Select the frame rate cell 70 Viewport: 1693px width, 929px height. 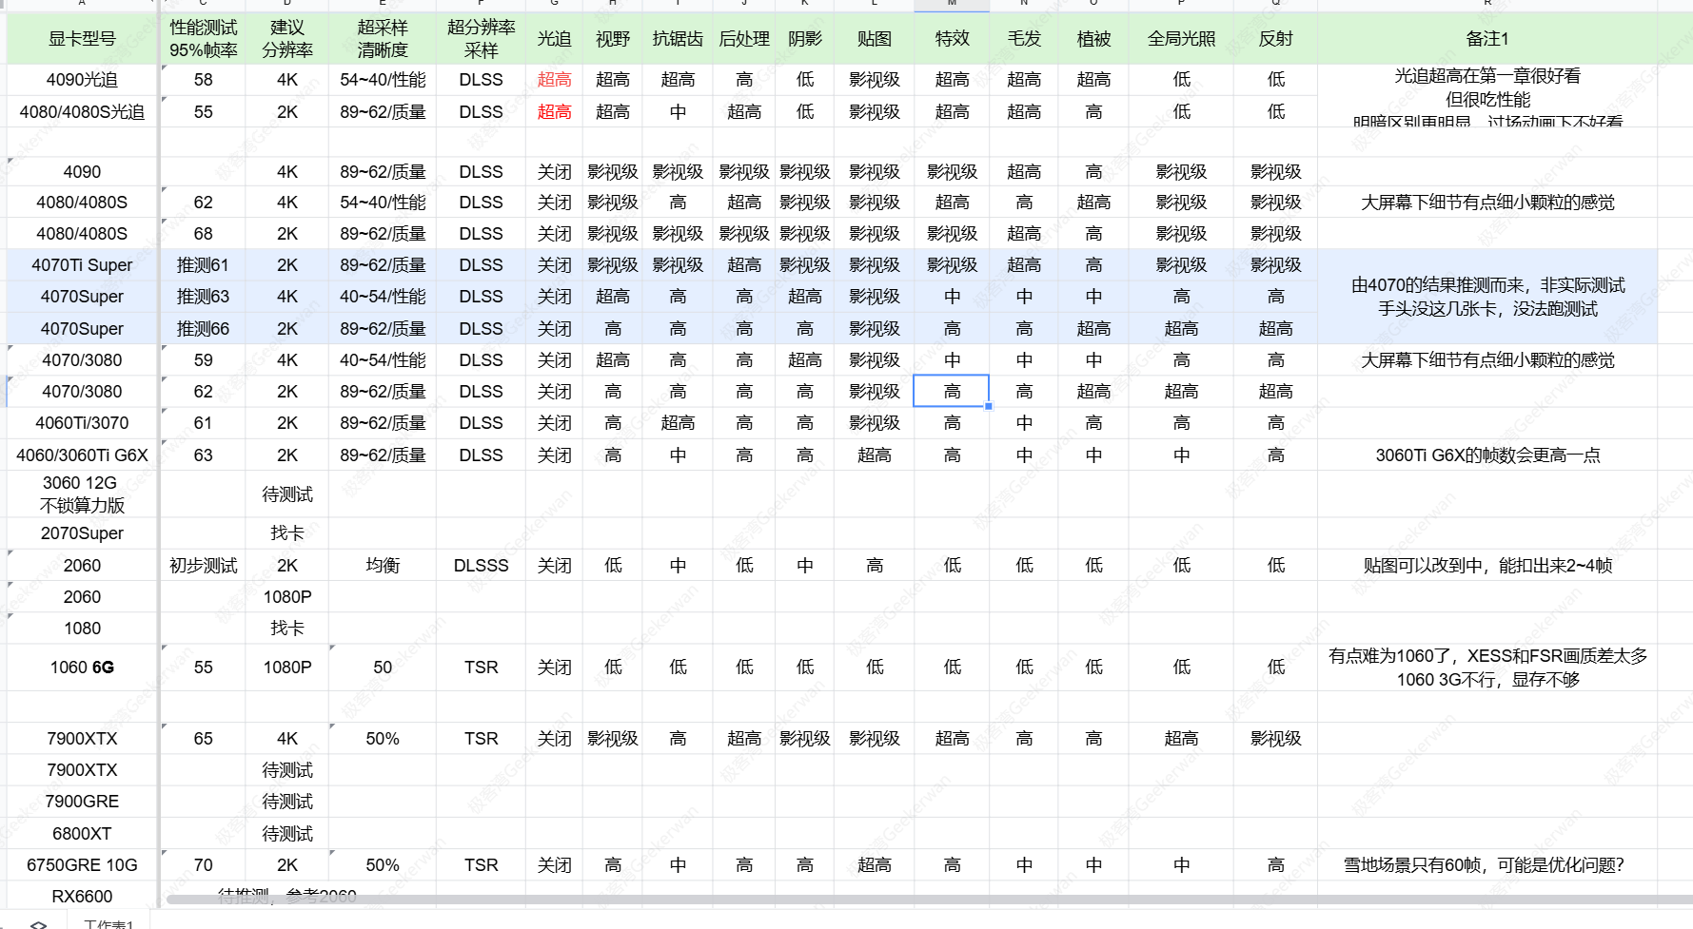pos(203,865)
